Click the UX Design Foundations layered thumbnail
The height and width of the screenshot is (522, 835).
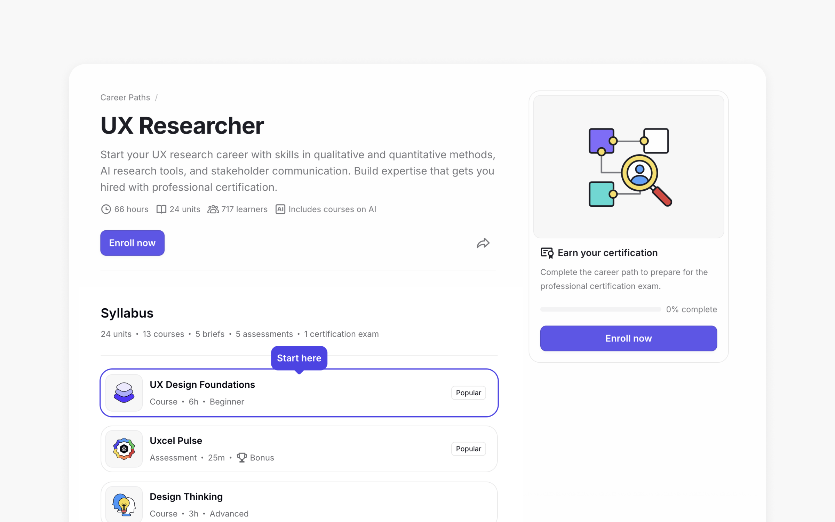coord(124,393)
